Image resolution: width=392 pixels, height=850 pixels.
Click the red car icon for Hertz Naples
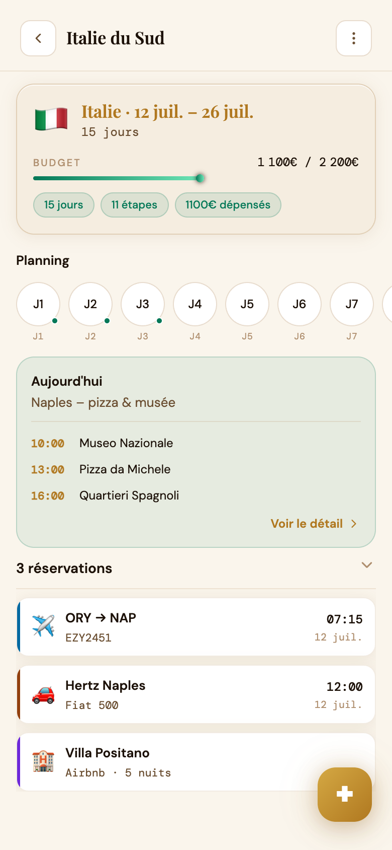click(43, 694)
